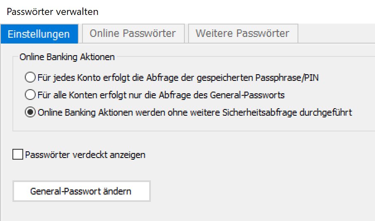Open the Weitere Passwörter tab
Viewport: 375px width, 221px height.
click(242, 34)
